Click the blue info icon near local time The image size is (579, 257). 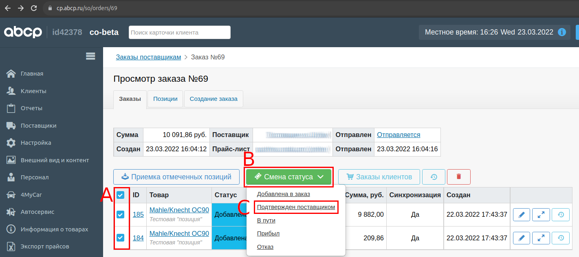point(562,32)
